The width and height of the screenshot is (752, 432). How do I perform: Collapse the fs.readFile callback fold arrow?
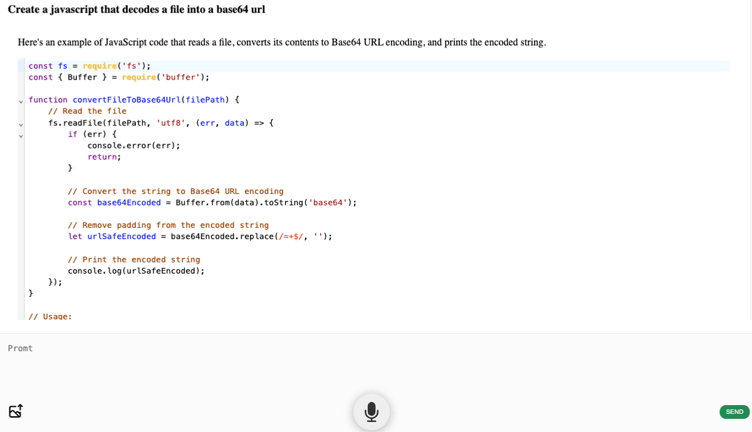21,124
